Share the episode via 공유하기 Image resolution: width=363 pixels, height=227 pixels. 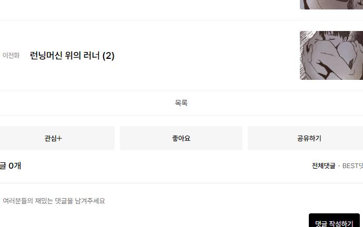click(x=309, y=138)
